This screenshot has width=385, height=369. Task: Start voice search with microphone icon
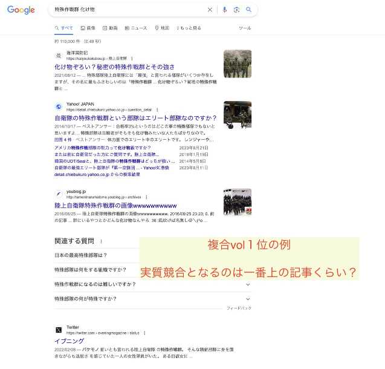(224, 10)
